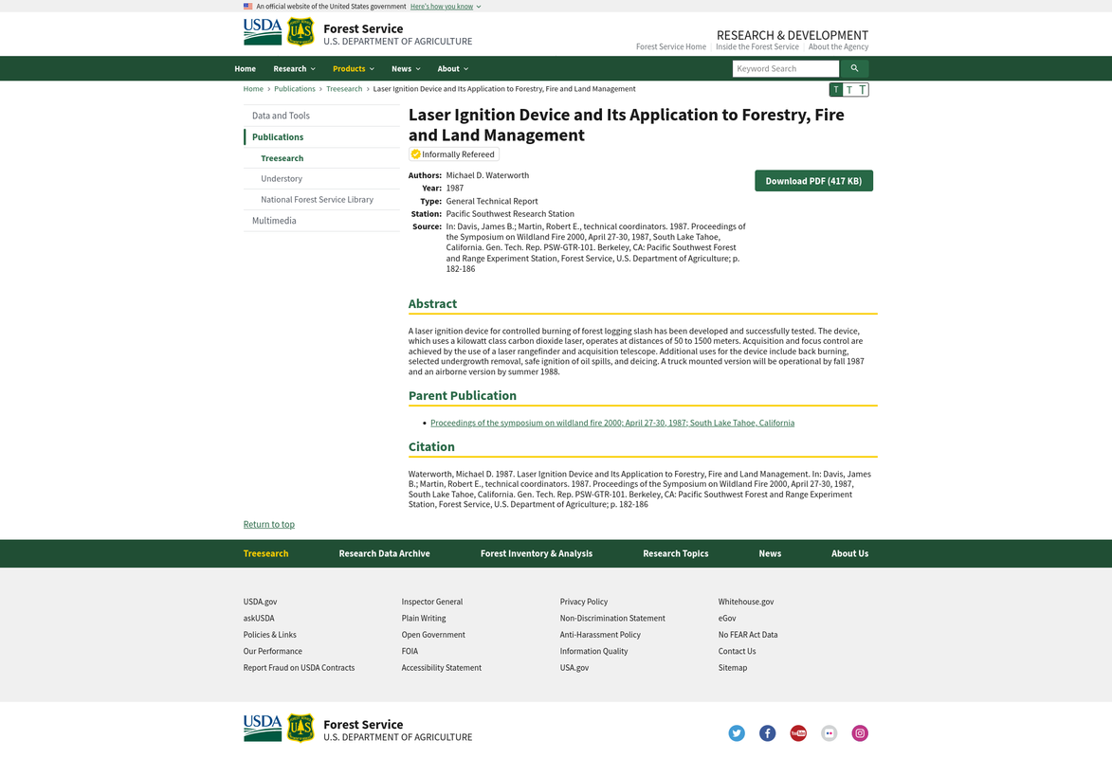Open Non-Discrimination Statement footer link
The image size is (1112, 758).
tap(612, 619)
